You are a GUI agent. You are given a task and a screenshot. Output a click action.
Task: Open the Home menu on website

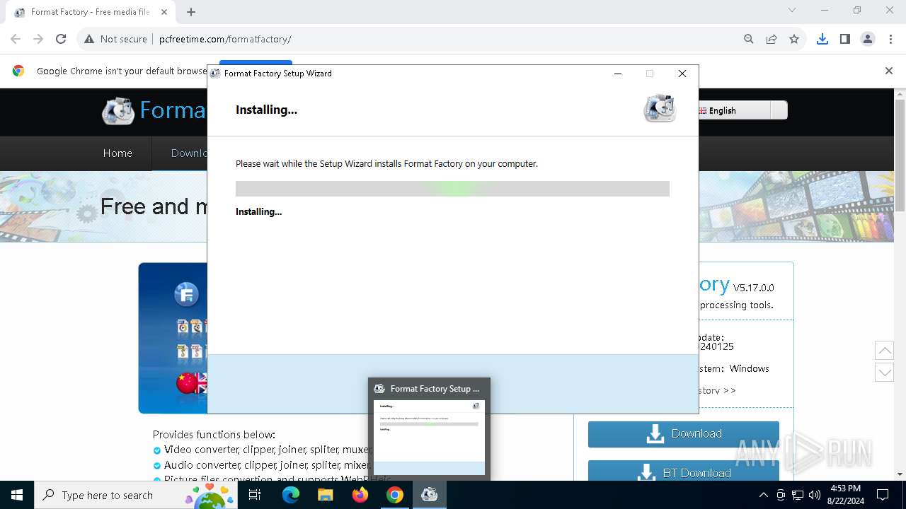[117, 153]
